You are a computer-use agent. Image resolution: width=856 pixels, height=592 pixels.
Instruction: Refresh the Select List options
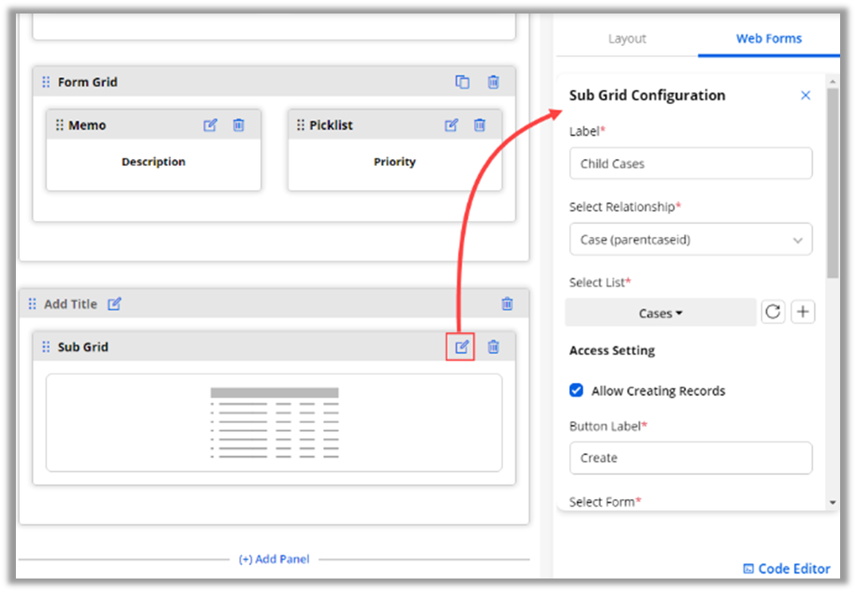(773, 312)
